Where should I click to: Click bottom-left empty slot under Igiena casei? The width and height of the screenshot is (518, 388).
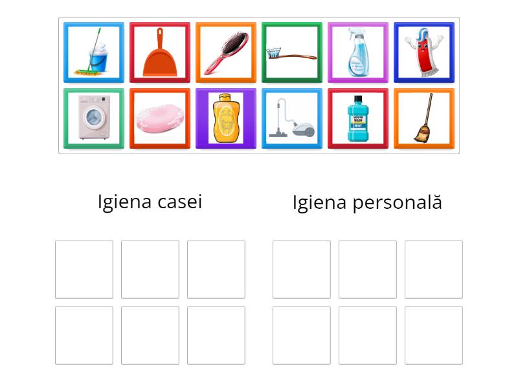(84, 336)
